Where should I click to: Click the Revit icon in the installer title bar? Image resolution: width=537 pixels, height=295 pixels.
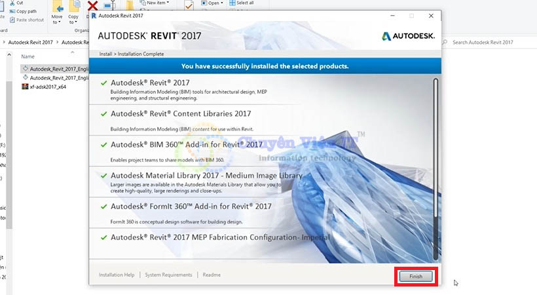coord(94,16)
